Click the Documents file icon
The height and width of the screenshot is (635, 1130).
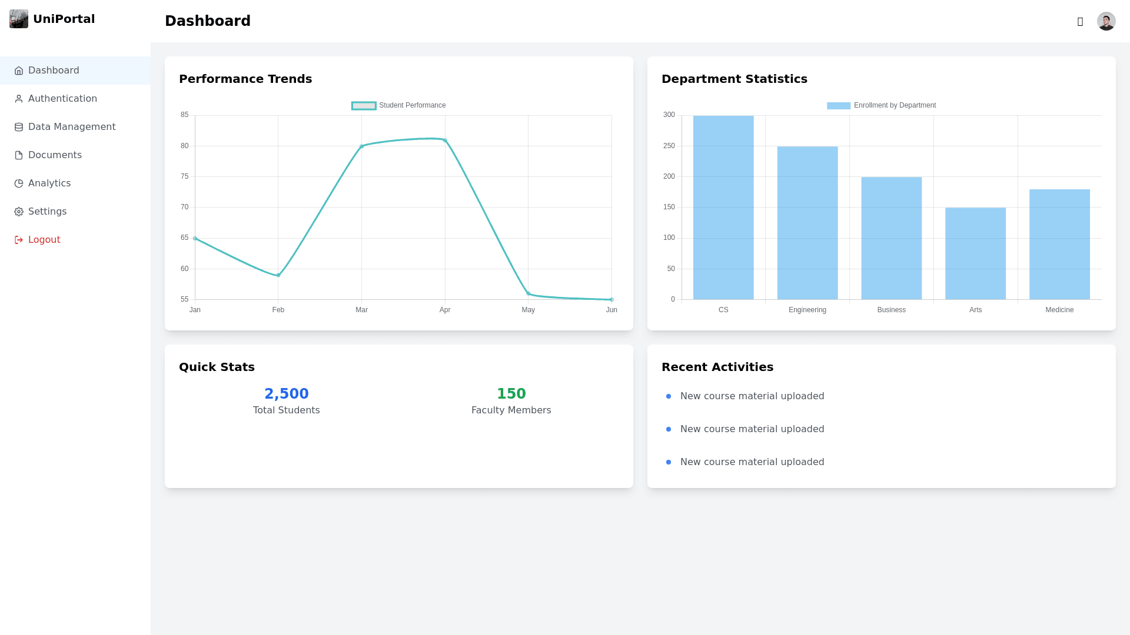pos(19,155)
